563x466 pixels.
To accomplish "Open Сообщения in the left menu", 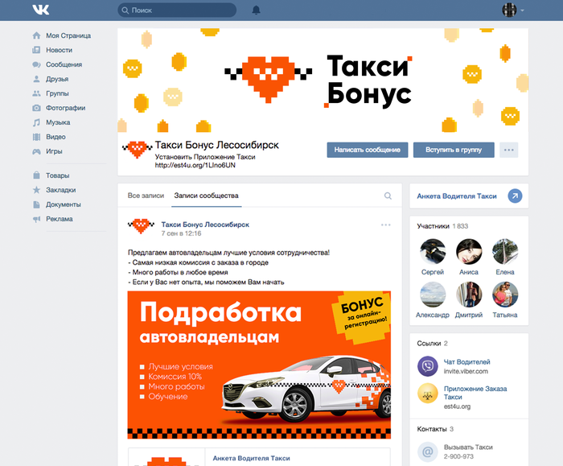I will coord(63,64).
